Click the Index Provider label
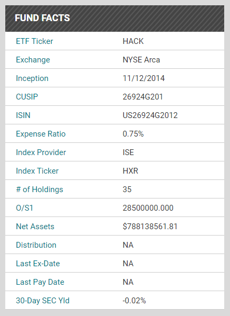 tap(41, 152)
